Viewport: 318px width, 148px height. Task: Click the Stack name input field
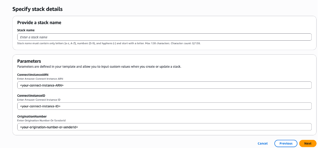tap(164, 37)
